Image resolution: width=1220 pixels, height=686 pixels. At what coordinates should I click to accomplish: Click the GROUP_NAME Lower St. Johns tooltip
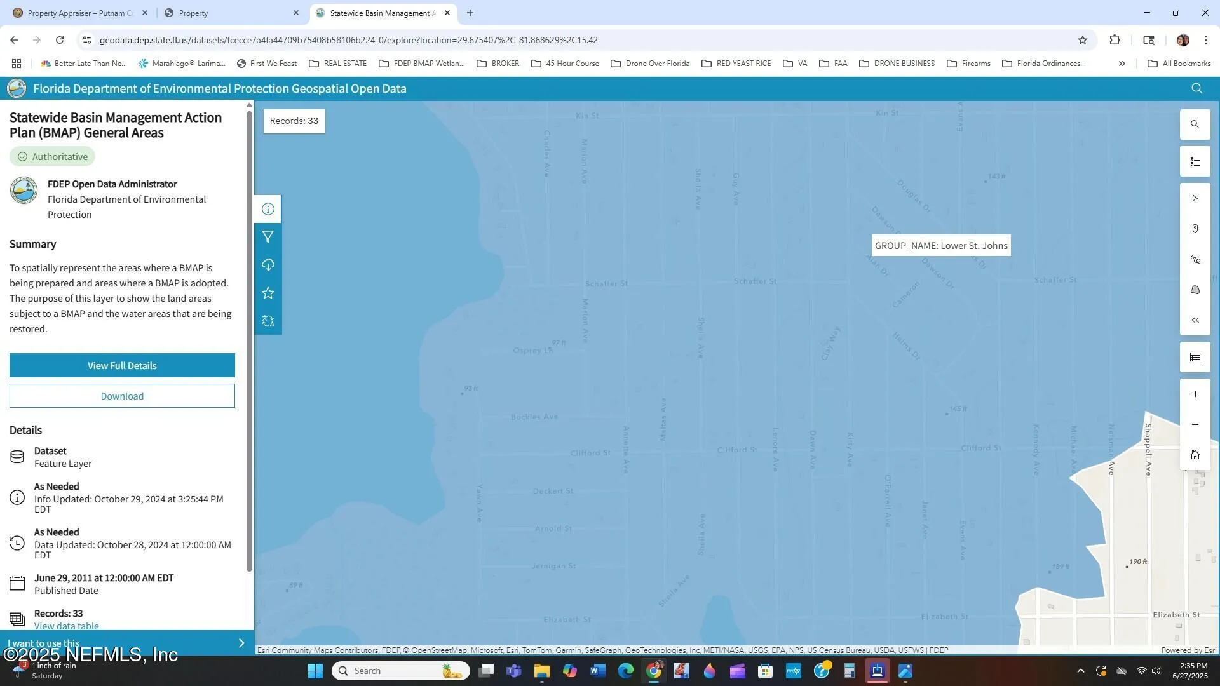click(x=941, y=246)
